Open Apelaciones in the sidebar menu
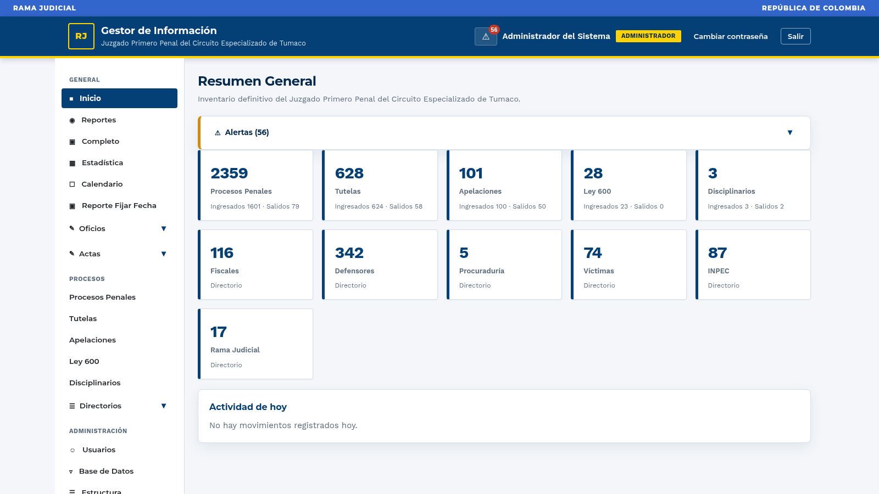Screen dimensions: 879x494 119,340
